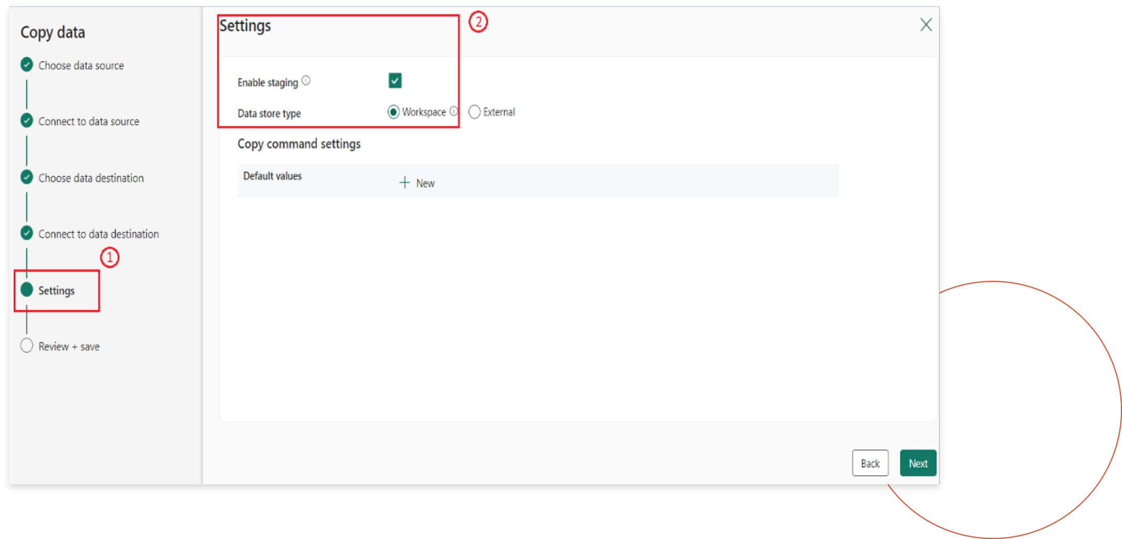Click the Data store type label
The image size is (1122, 539).
(269, 114)
